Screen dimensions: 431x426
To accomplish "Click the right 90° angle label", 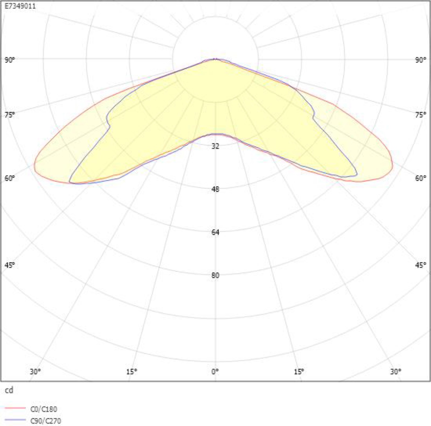I will click(420, 60).
